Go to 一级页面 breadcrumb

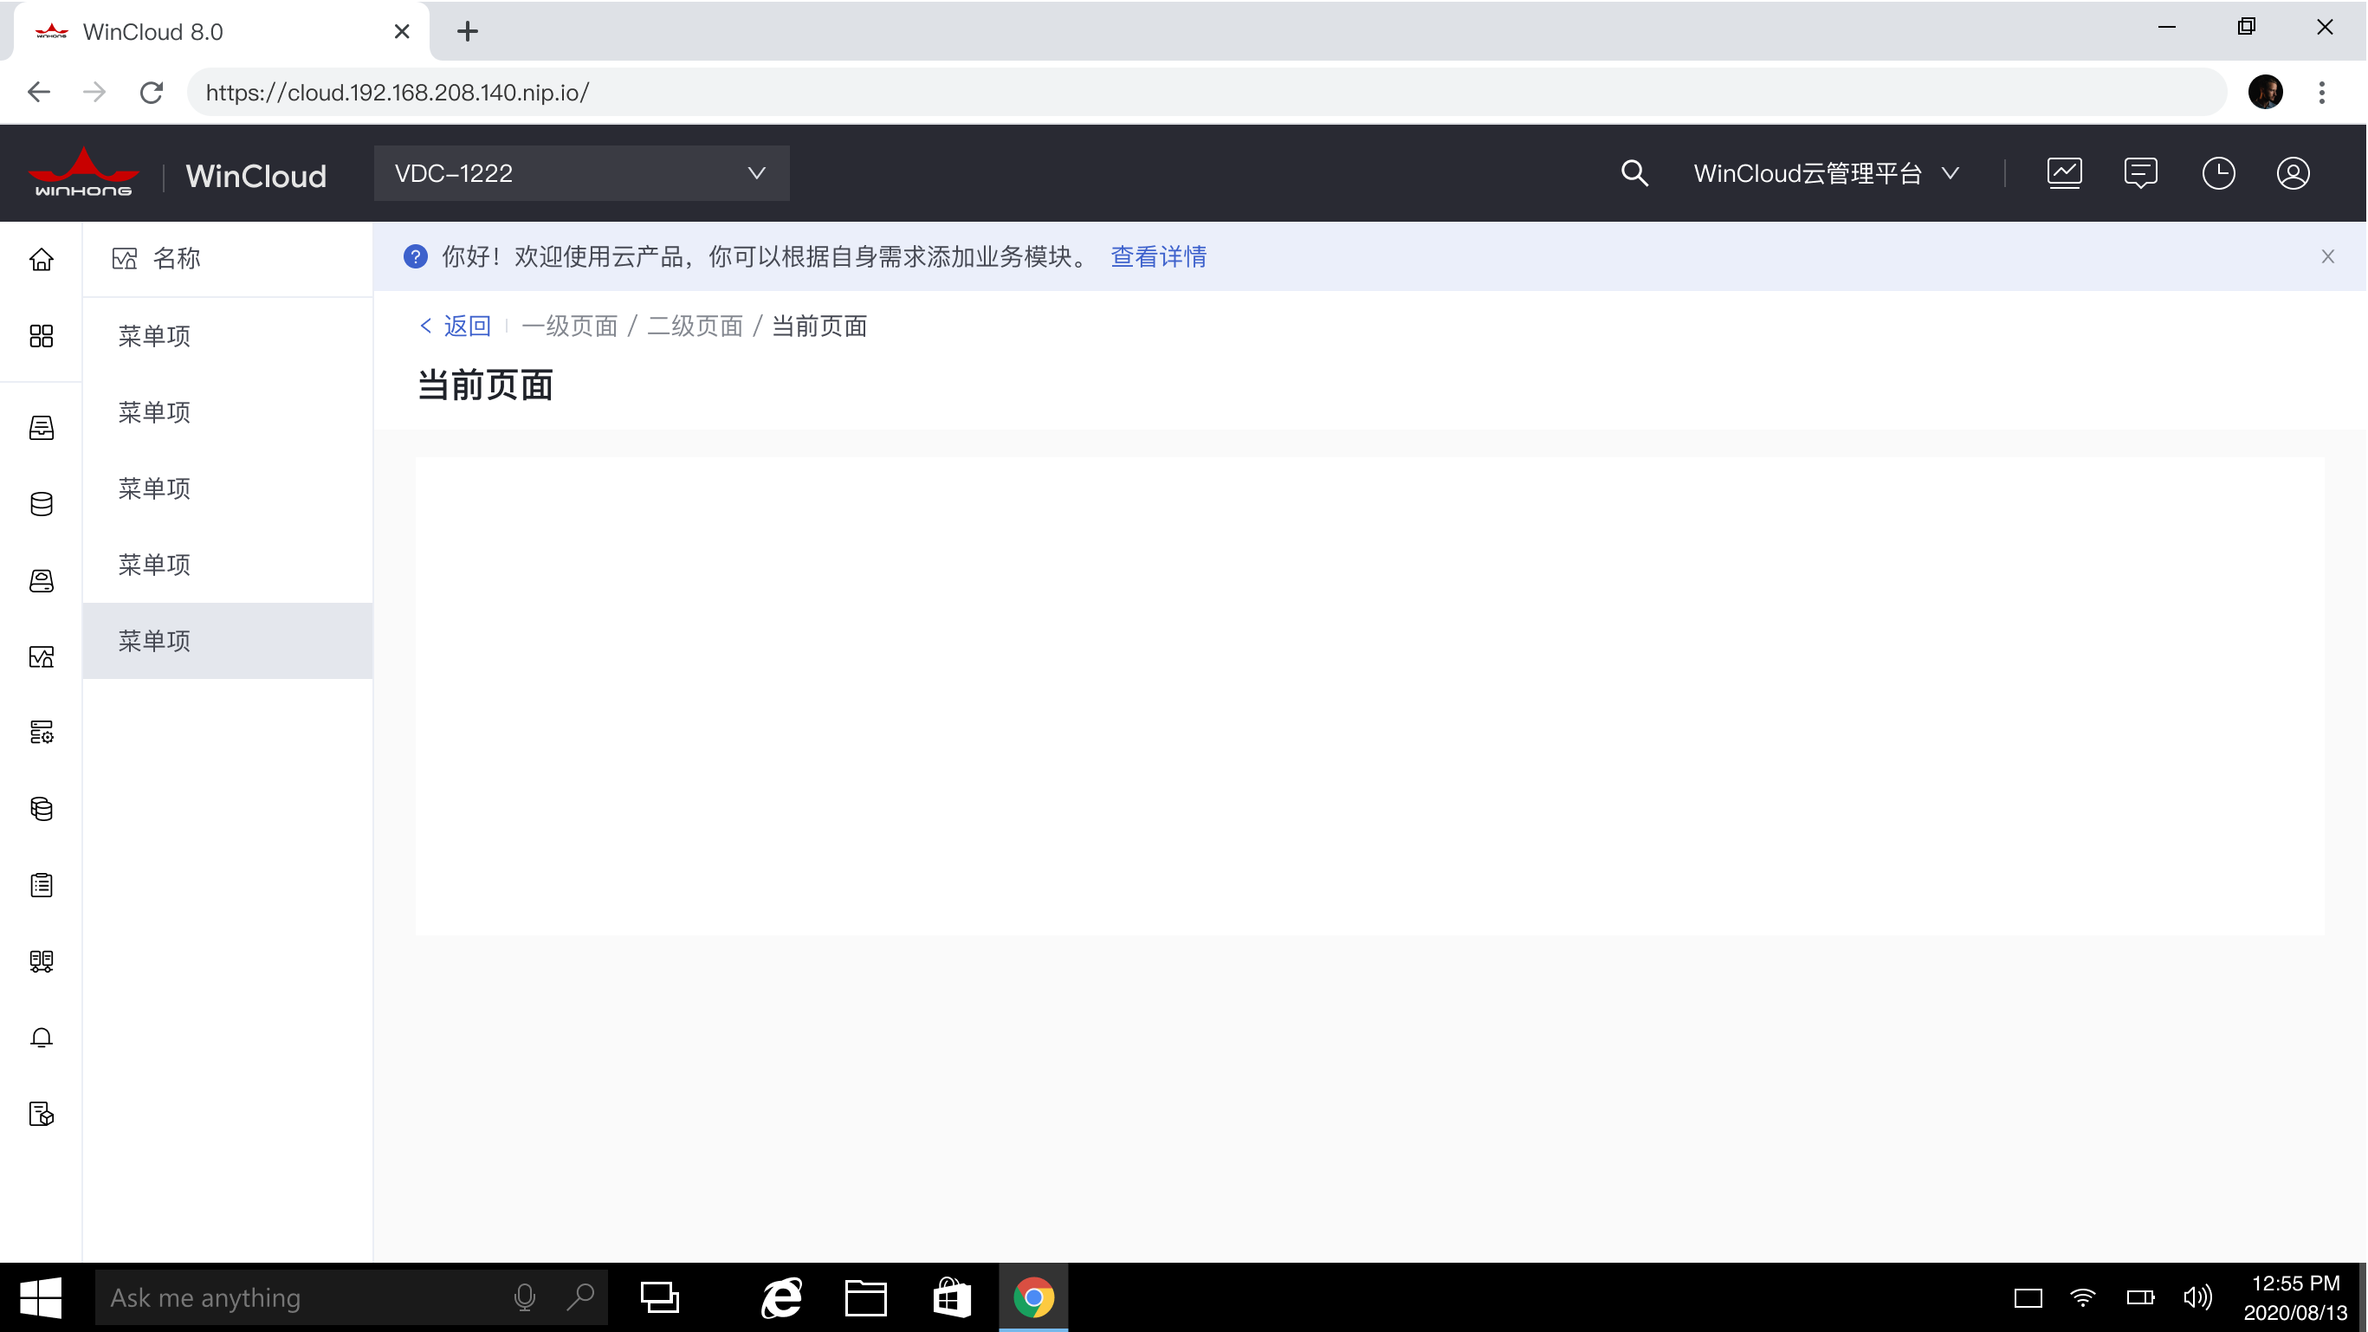[569, 327]
